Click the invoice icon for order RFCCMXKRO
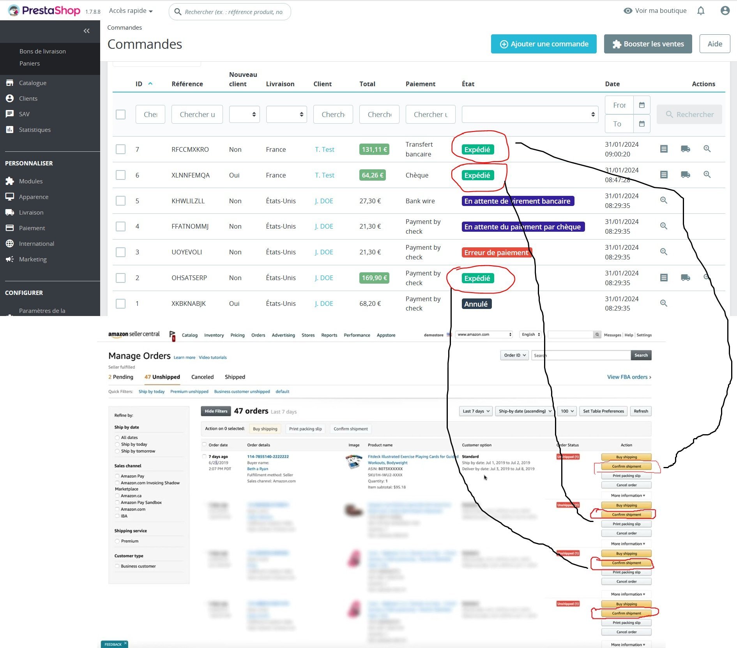 664,149
